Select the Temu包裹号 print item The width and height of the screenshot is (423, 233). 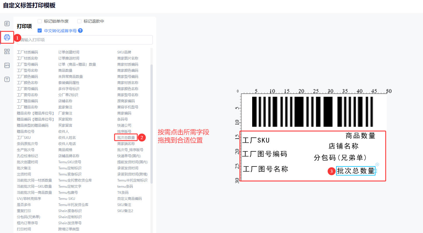(68, 193)
